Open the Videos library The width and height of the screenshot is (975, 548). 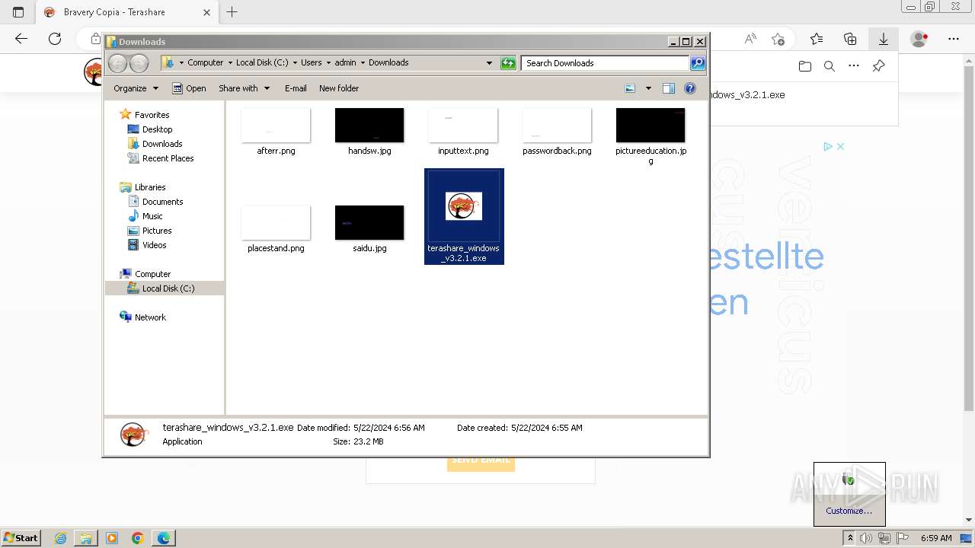(154, 245)
